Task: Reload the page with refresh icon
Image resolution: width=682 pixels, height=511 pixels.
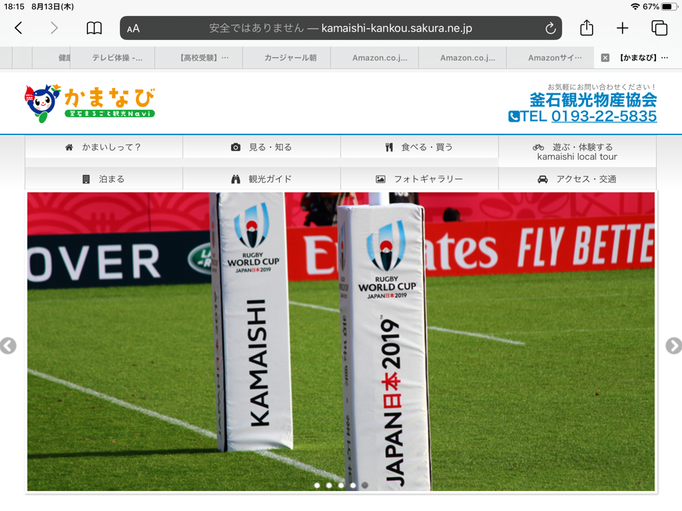Action: point(550,28)
